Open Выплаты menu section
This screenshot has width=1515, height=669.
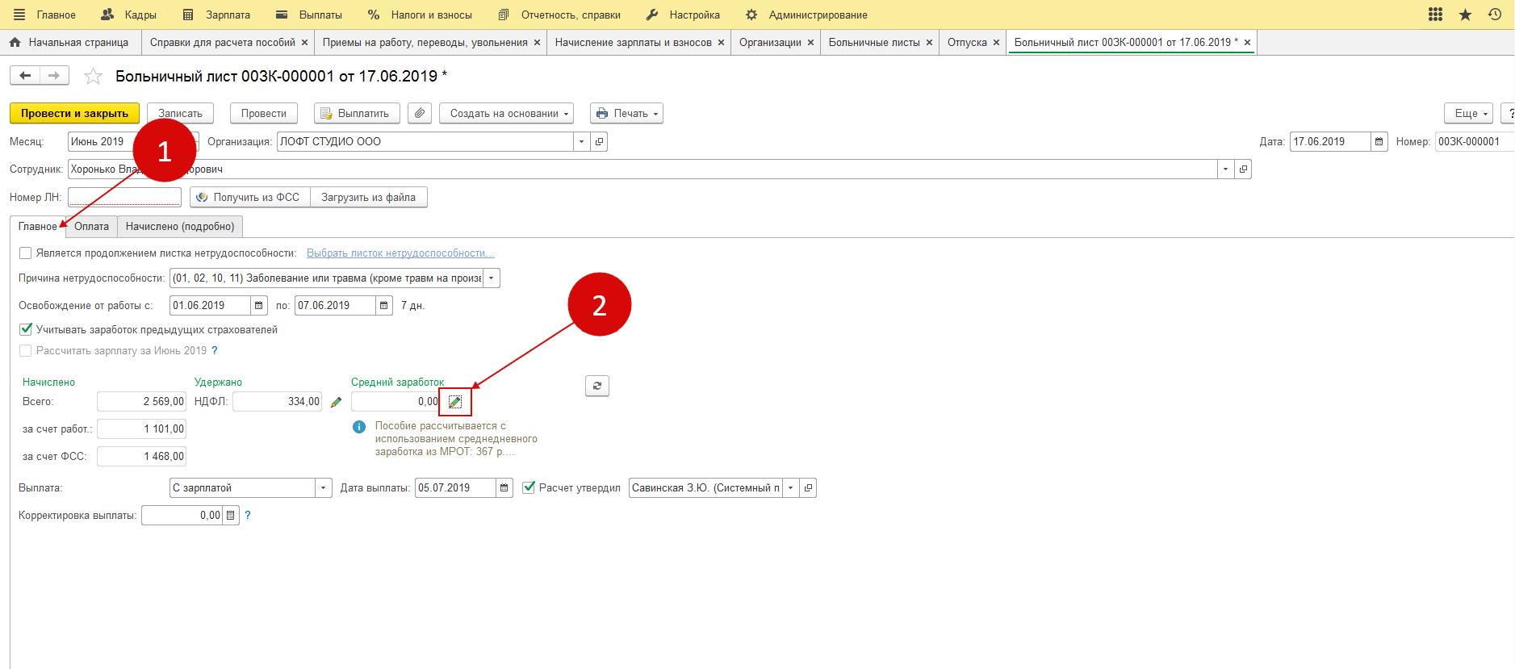click(309, 15)
